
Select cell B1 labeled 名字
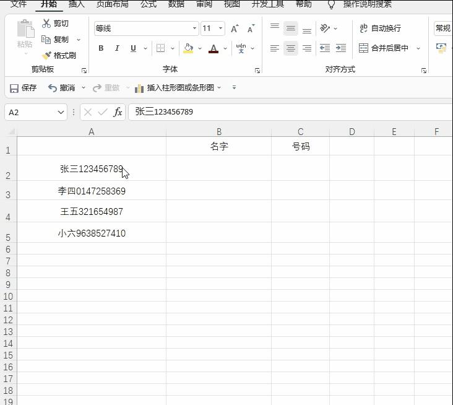219,146
